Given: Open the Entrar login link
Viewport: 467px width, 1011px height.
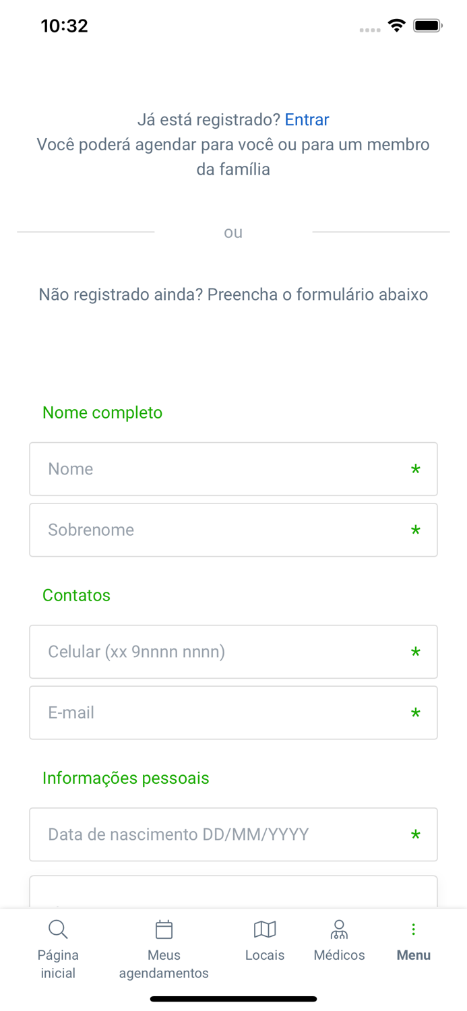Looking at the screenshot, I should 307,120.
